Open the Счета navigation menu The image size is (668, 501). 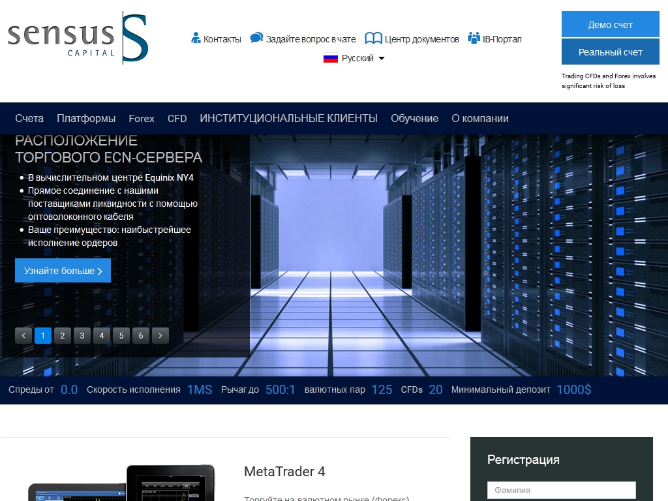pos(29,118)
